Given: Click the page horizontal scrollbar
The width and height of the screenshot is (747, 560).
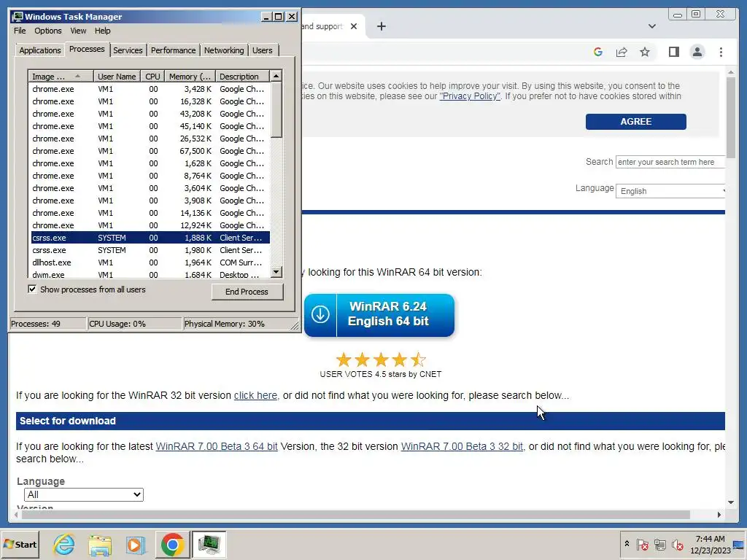Looking at the screenshot, I should point(355,515).
